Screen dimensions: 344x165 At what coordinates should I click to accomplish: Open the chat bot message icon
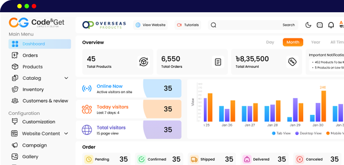[x=320, y=25]
